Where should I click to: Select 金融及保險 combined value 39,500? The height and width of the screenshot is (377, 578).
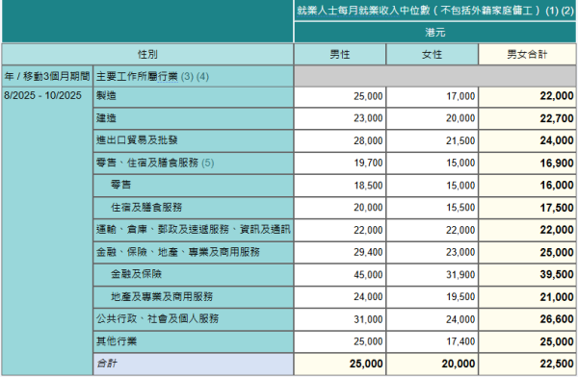[527, 274]
